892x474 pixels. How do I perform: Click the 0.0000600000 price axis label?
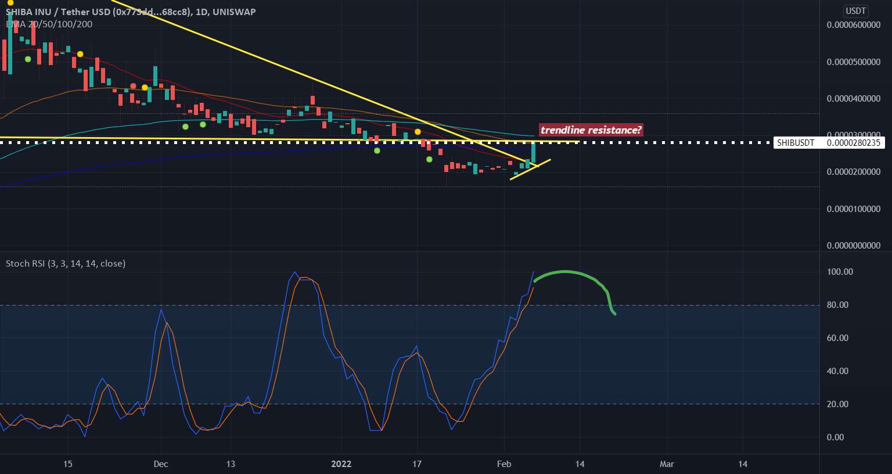coord(853,25)
